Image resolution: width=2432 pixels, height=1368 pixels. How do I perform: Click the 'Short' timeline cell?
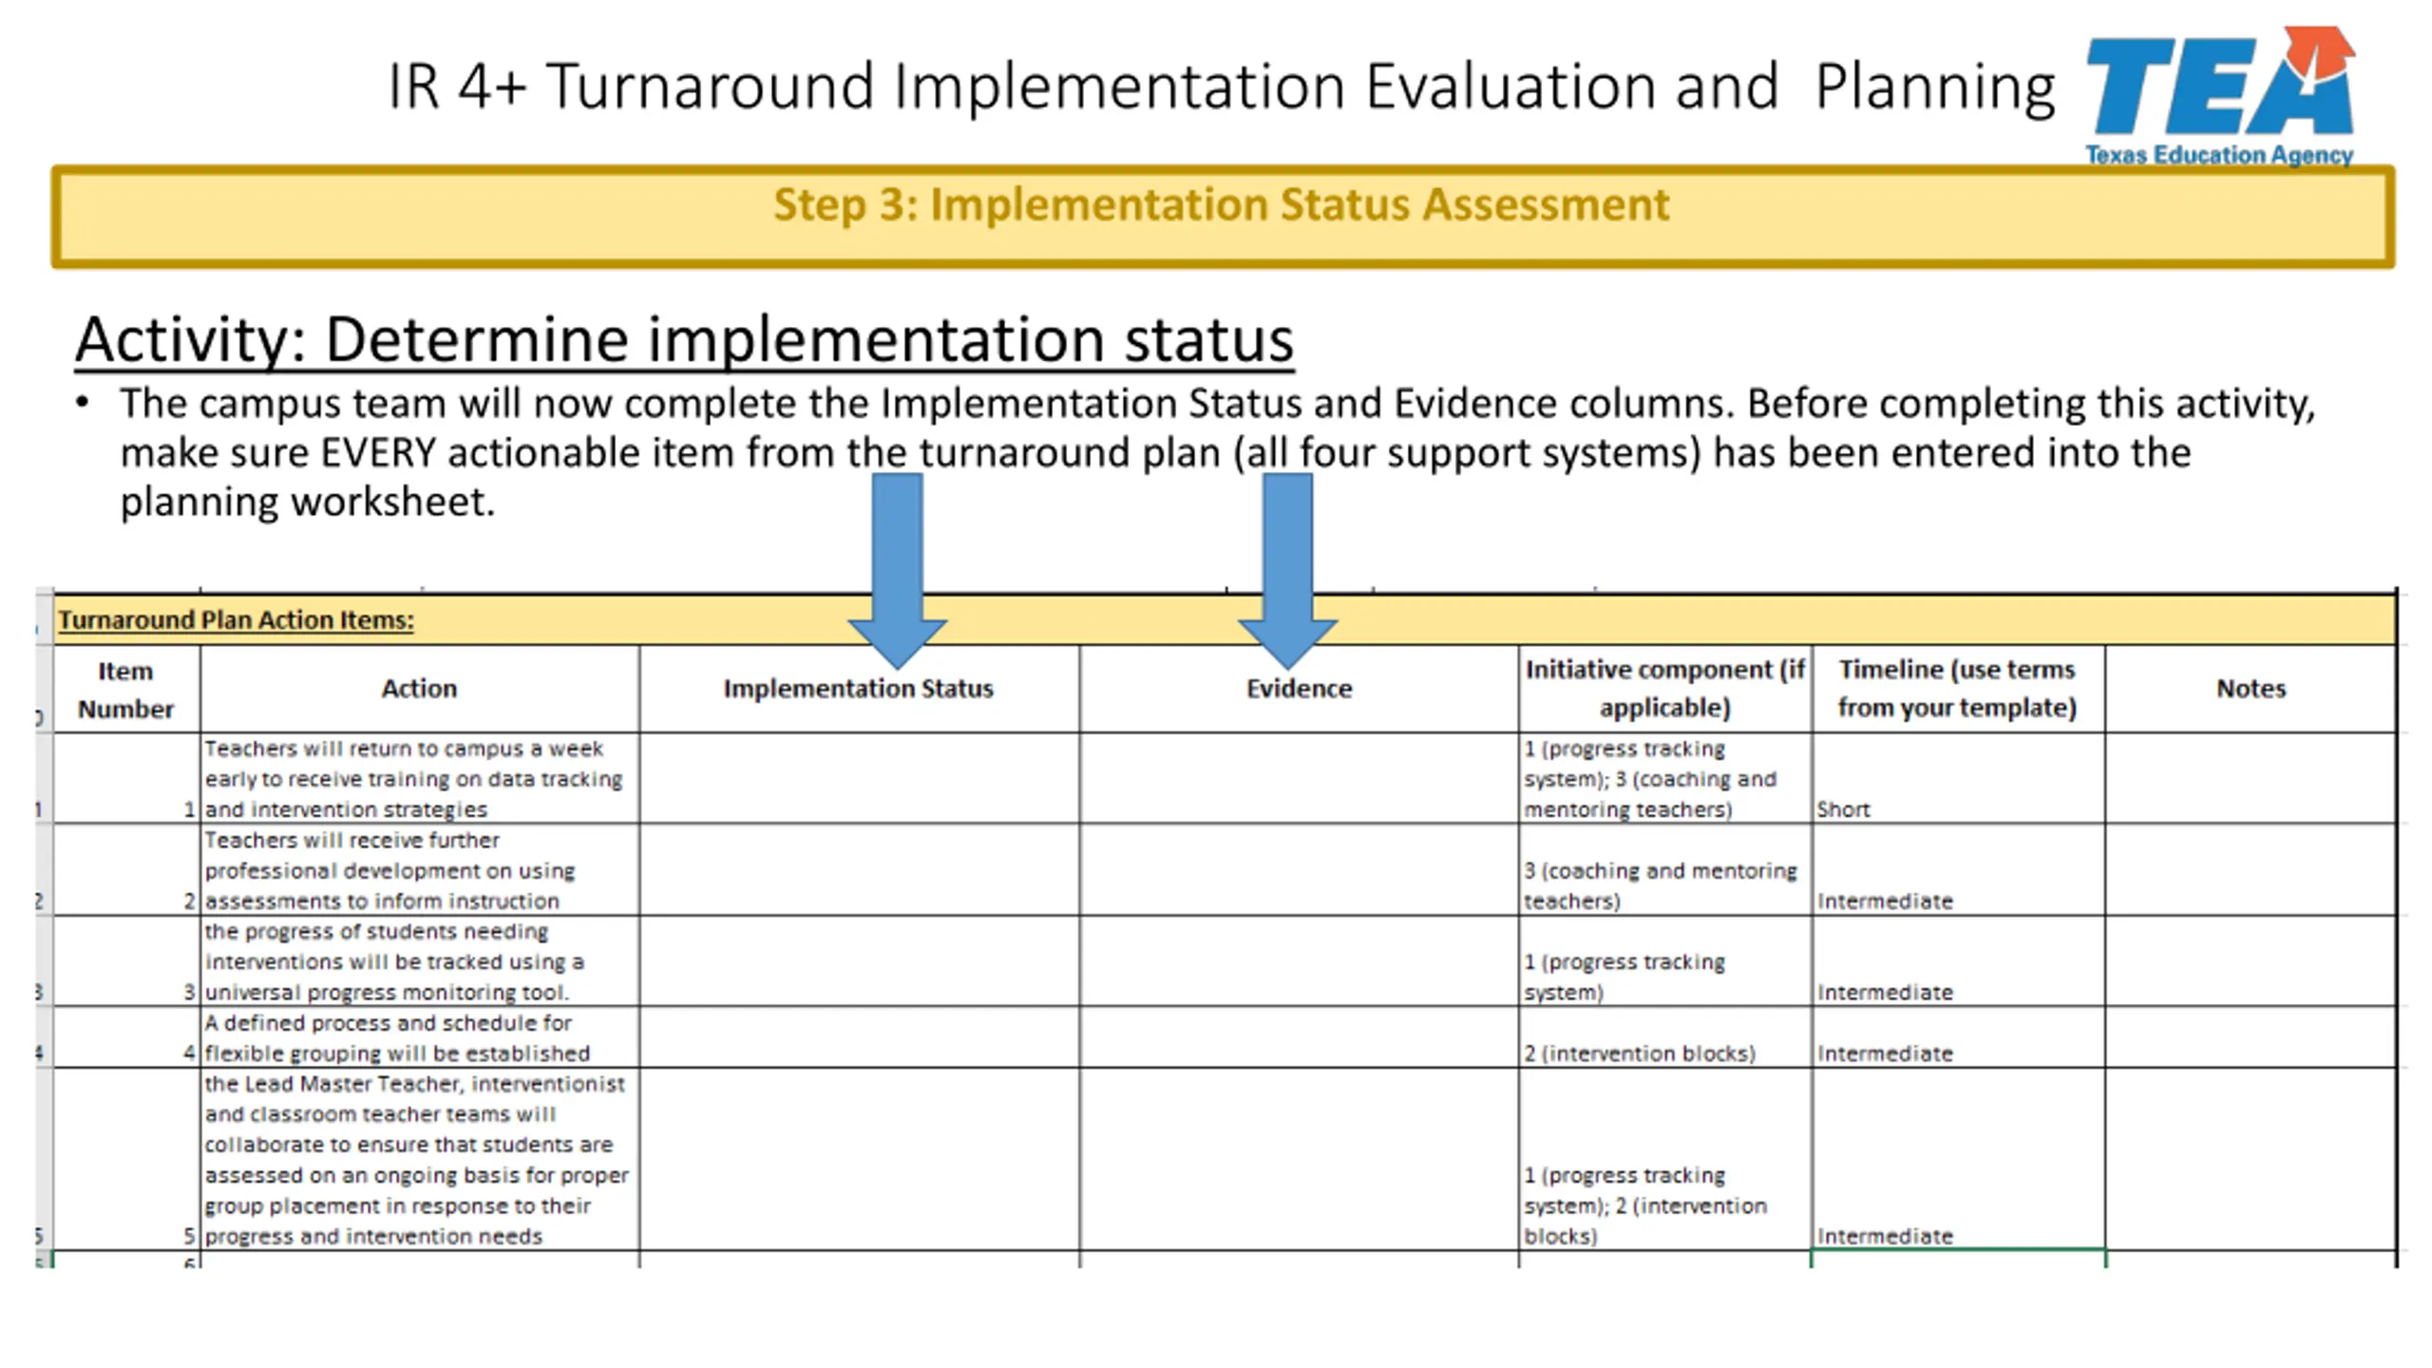tap(1958, 778)
